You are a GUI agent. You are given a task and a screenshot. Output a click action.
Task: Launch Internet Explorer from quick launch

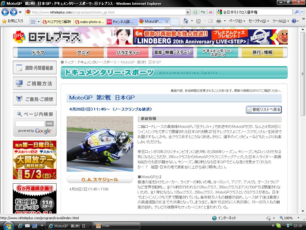point(20,226)
